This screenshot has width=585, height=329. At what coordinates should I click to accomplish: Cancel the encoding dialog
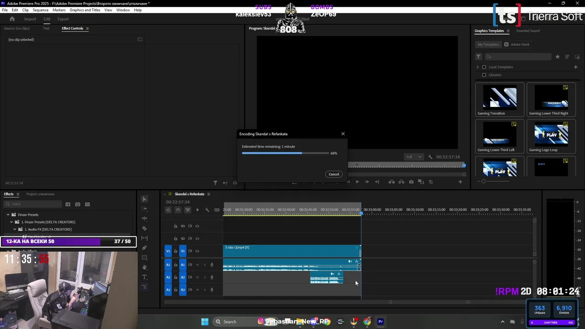point(334,174)
